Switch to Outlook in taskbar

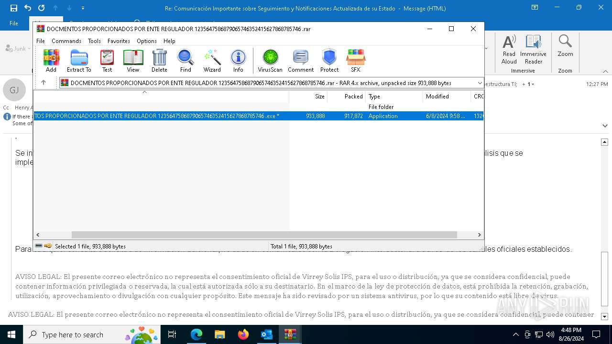(x=267, y=334)
